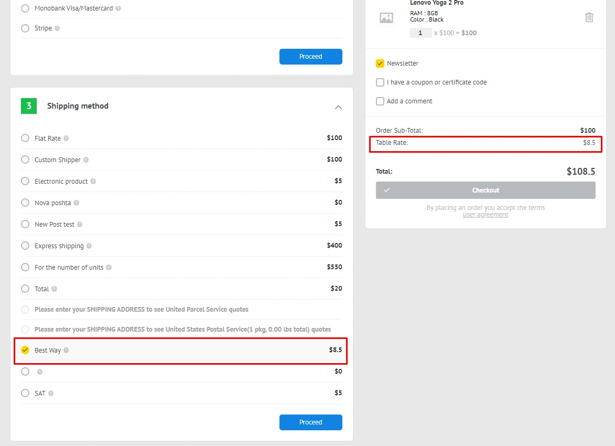
Task: Select Stripe as payment method
Action: pyautogui.click(x=25, y=28)
